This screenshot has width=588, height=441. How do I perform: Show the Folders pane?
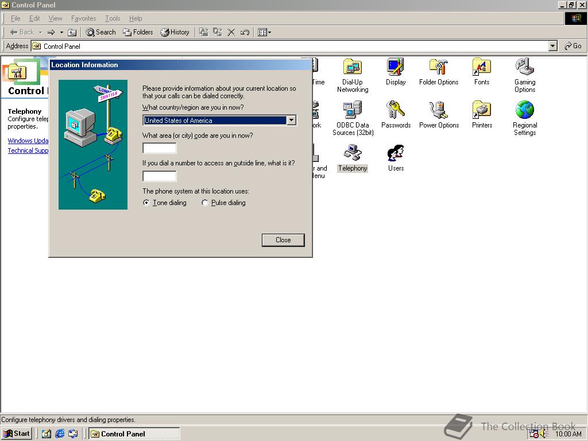[x=138, y=32]
